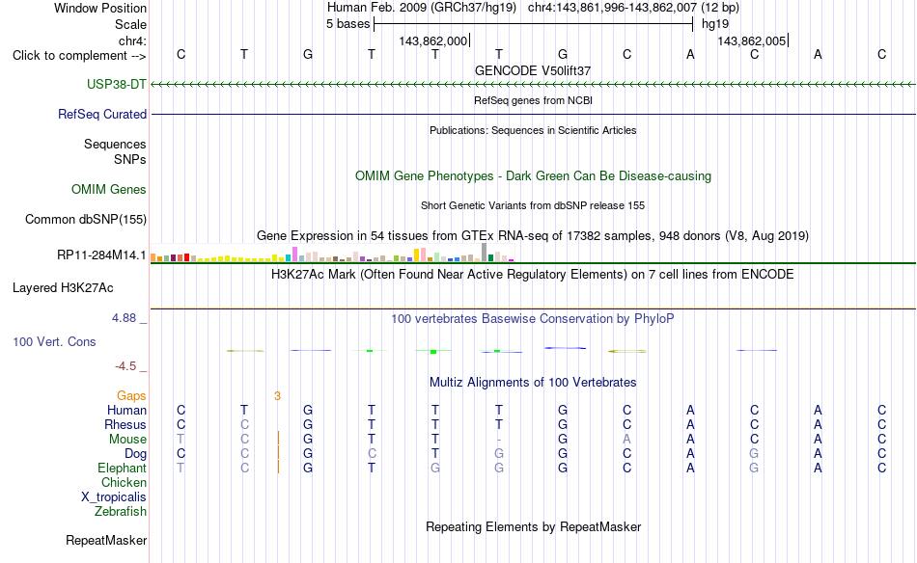The height and width of the screenshot is (563, 917).
Task: Click the '5 bases' scale label
Action: point(347,24)
